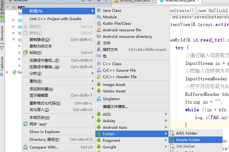Expand the 分析(Z) submenu arrow
The height and width of the screenshot is (152, 229).
93,73
